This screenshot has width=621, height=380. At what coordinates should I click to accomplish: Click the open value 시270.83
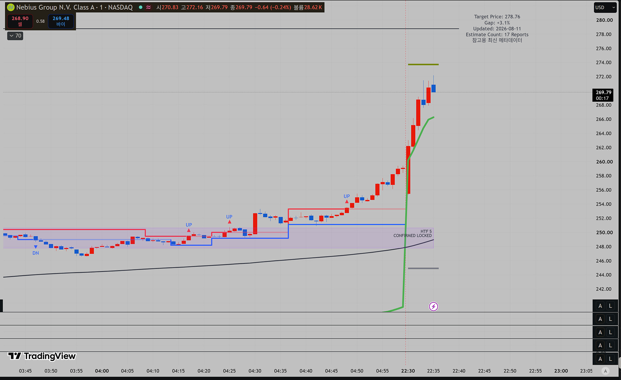(167, 7)
